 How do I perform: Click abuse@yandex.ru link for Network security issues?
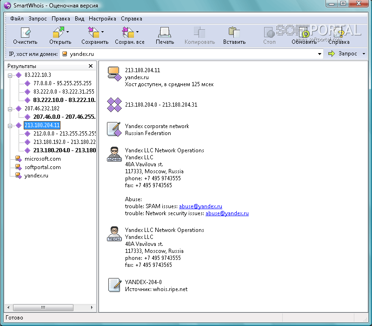pos(227,213)
